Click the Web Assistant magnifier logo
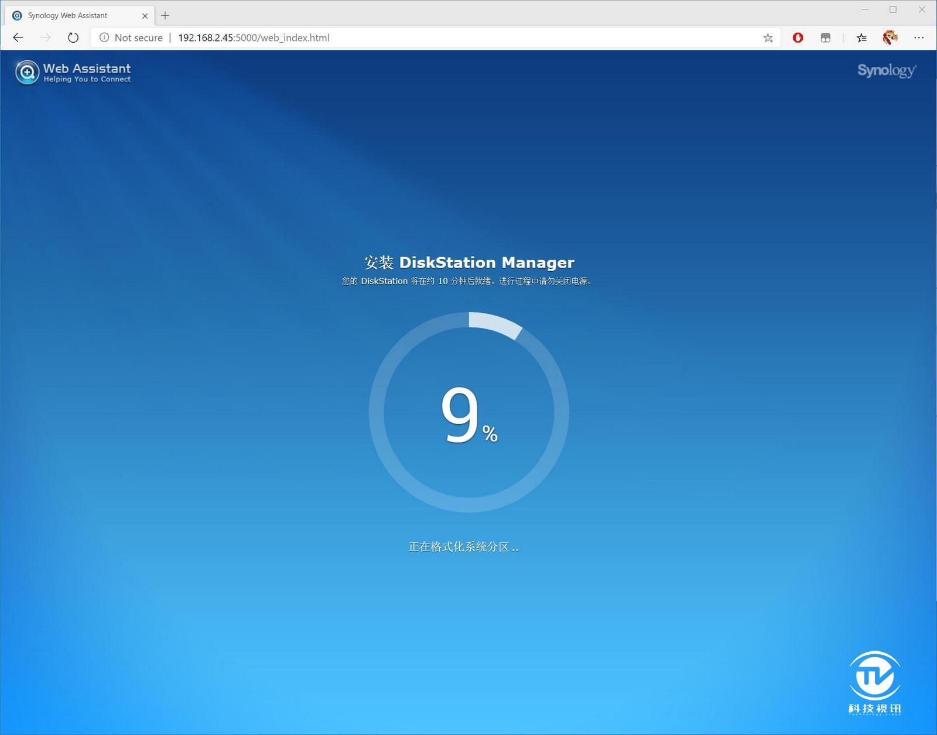Screen dimensions: 937x735 click(27, 73)
